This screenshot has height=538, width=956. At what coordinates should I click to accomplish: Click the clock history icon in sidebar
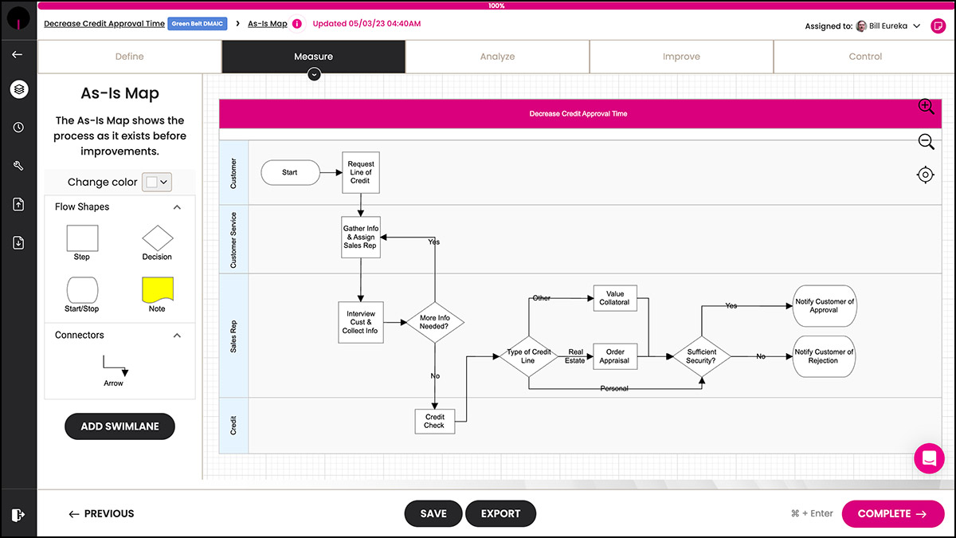coord(18,128)
